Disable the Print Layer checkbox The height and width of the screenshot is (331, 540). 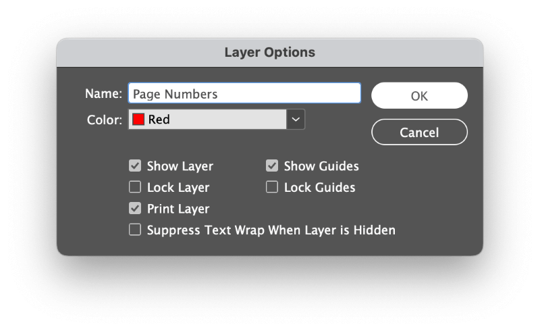click(135, 209)
